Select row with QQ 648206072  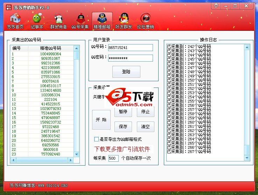coord(42,140)
